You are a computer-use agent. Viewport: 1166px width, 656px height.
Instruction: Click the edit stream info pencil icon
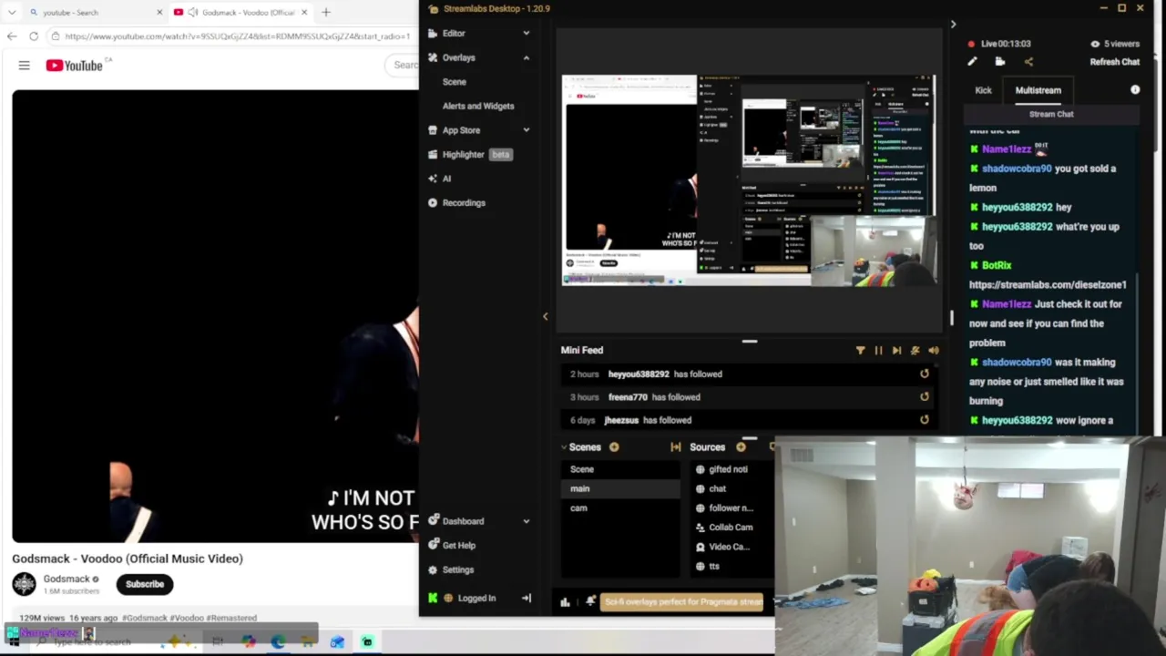[972, 62]
